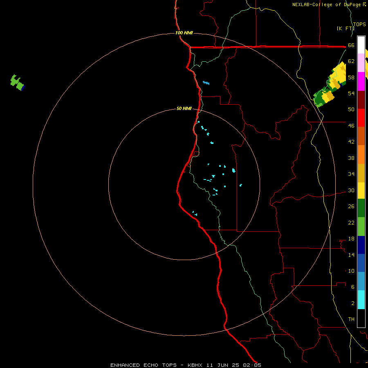Screen dimensions: 368x368
Task: Click legend value 38
Action: pos(351,158)
